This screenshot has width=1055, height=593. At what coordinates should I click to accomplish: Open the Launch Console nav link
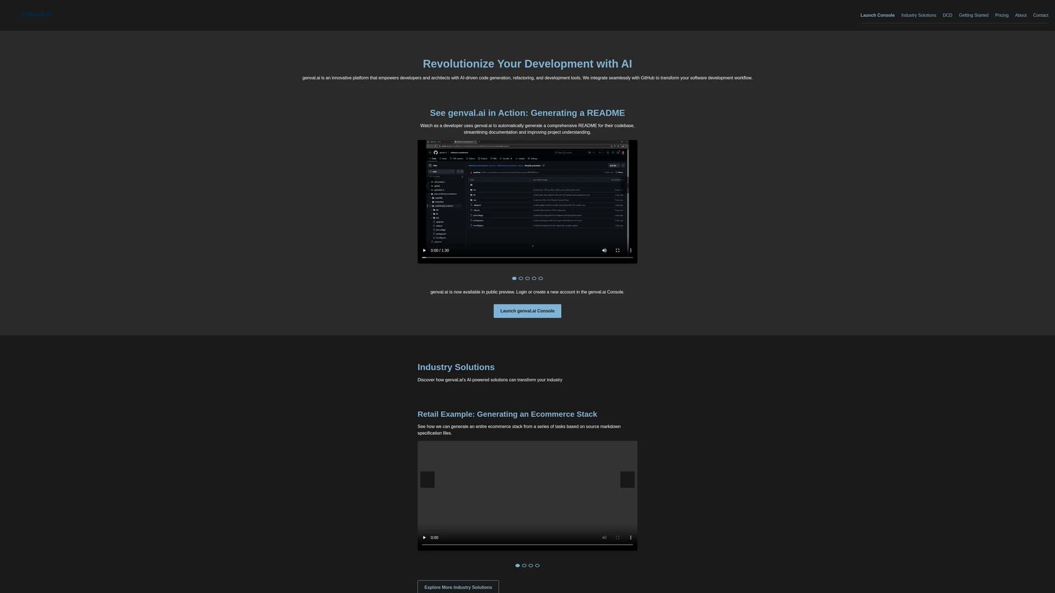click(877, 15)
